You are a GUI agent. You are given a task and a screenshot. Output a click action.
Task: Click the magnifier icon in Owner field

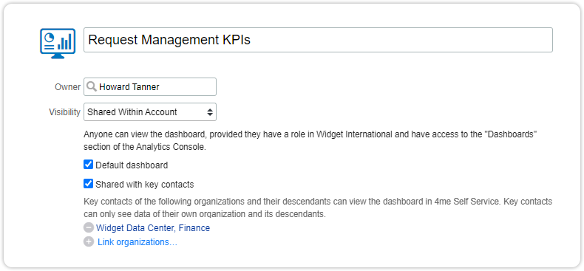[92, 86]
